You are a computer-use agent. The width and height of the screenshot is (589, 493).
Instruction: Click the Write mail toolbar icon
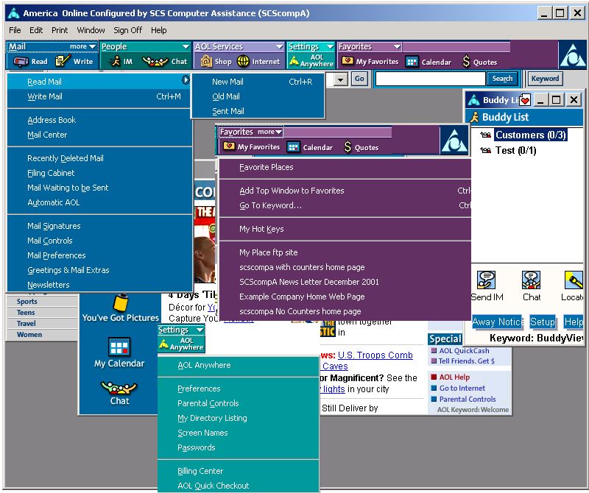(x=63, y=62)
